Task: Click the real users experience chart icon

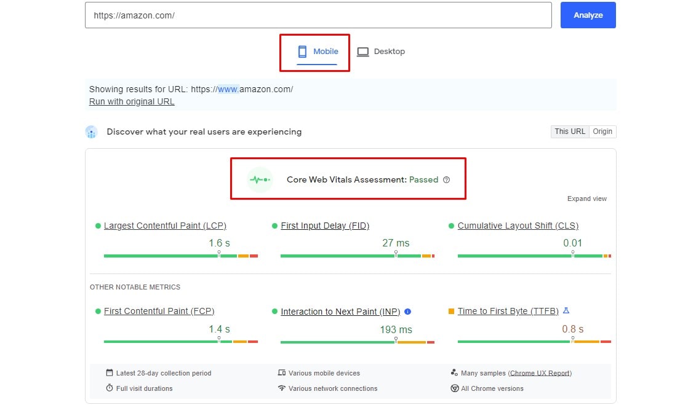Action: 92,132
